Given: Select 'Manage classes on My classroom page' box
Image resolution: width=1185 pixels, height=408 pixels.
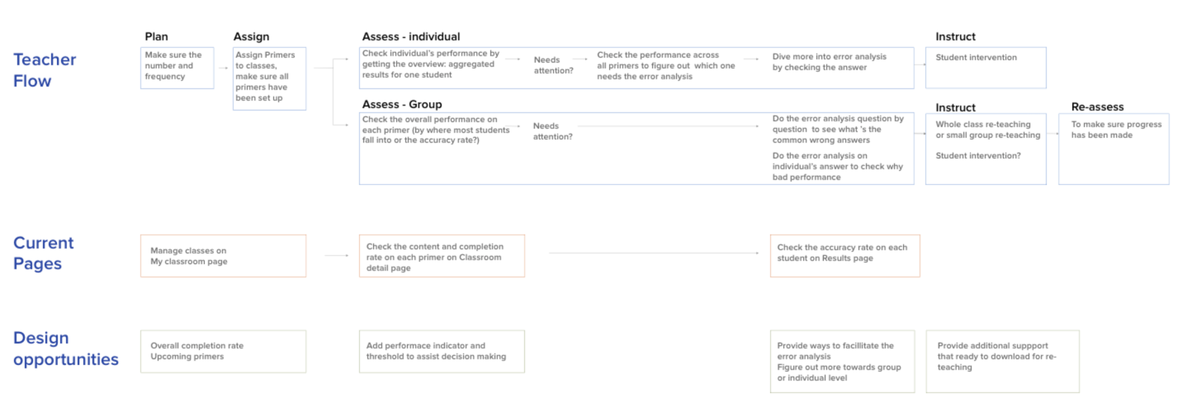Looking at the screenshot, I should pyautogui.click(x=223, y=255).
